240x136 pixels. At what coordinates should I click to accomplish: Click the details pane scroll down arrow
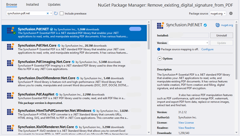point(237,133)
